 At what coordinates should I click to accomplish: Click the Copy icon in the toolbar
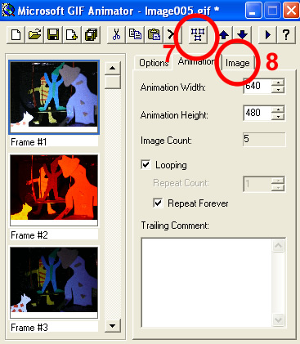135,35
